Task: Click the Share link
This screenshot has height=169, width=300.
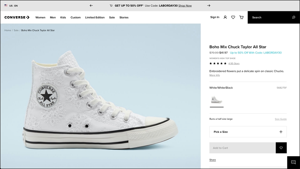Action: (212, 160)
